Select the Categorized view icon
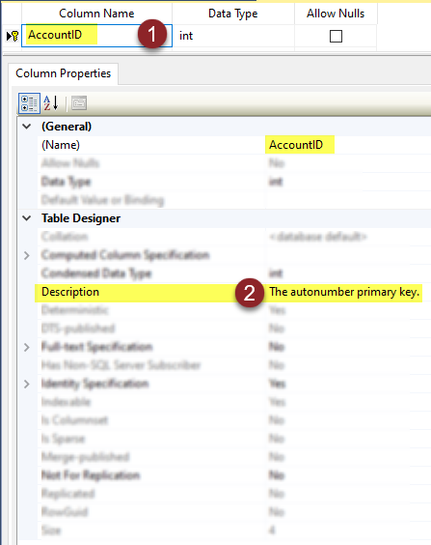431x545 pixels. (x=29, y=103)
